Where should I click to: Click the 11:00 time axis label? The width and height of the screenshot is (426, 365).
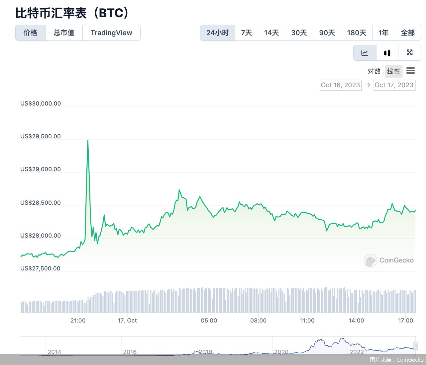tap(307, 321)
